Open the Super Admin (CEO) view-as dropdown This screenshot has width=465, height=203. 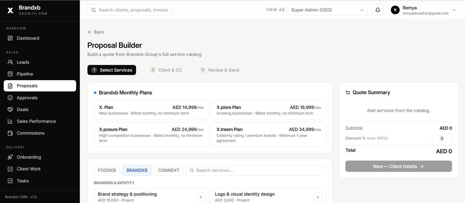(327, 10)
